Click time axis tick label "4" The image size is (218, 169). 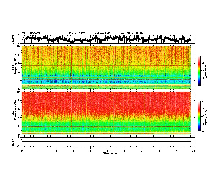[91, 151]
